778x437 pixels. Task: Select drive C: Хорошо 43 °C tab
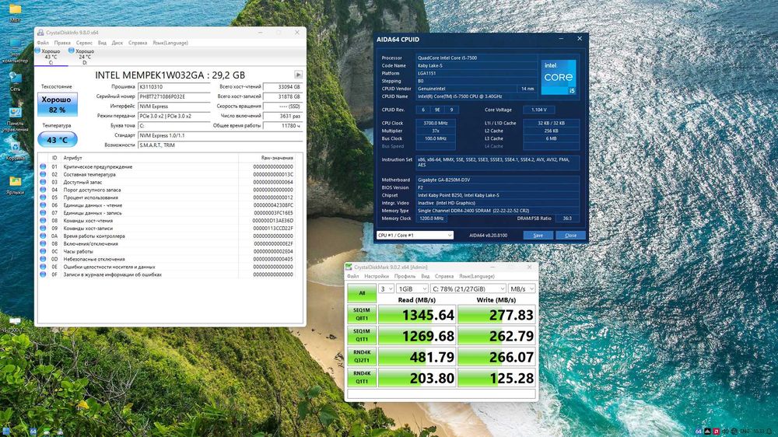point(51,57)
